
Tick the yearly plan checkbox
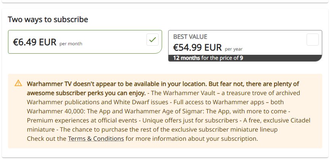(312, 40)
